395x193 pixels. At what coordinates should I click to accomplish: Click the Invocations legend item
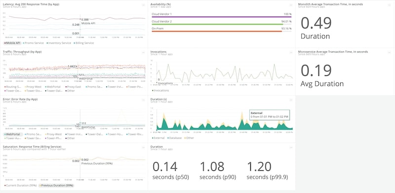[160, 91]
